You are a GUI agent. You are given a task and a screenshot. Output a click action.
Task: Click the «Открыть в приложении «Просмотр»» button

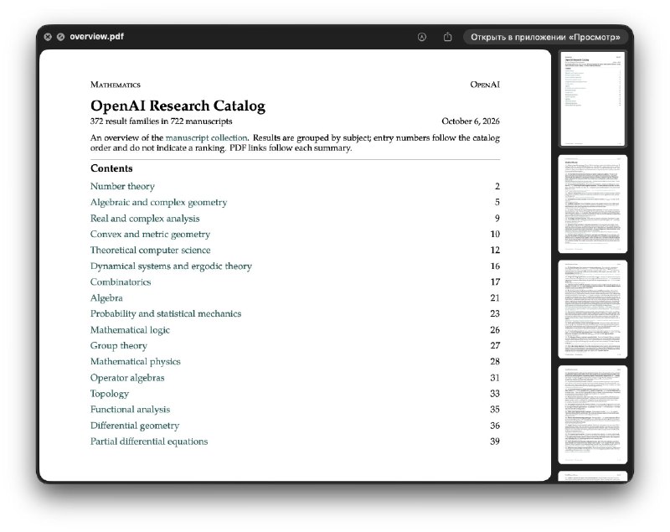[x=545, y=37]
